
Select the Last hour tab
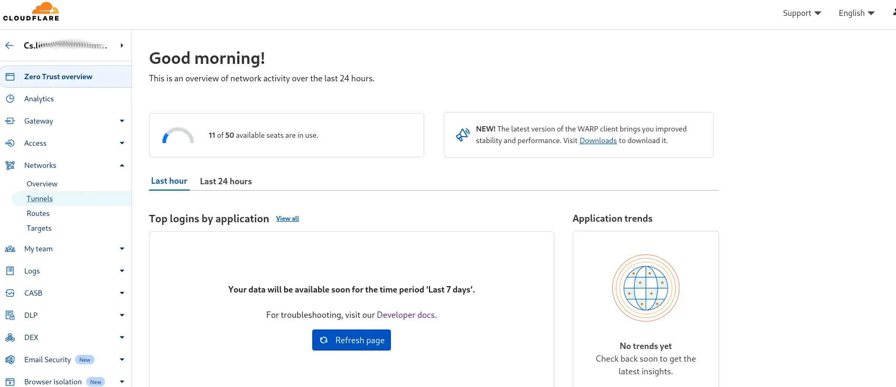click(169, 181)
